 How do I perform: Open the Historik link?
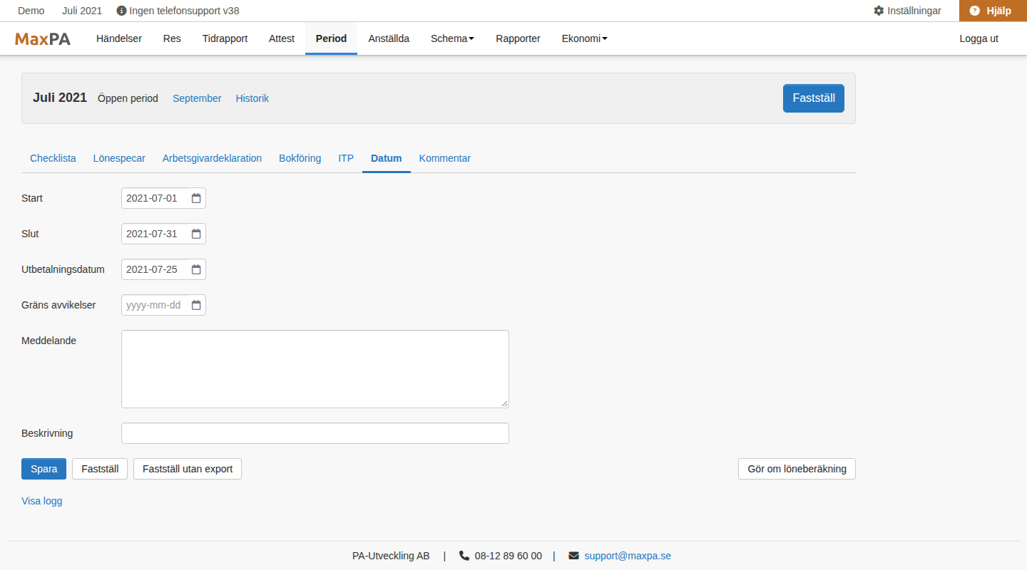coord(252,98)
